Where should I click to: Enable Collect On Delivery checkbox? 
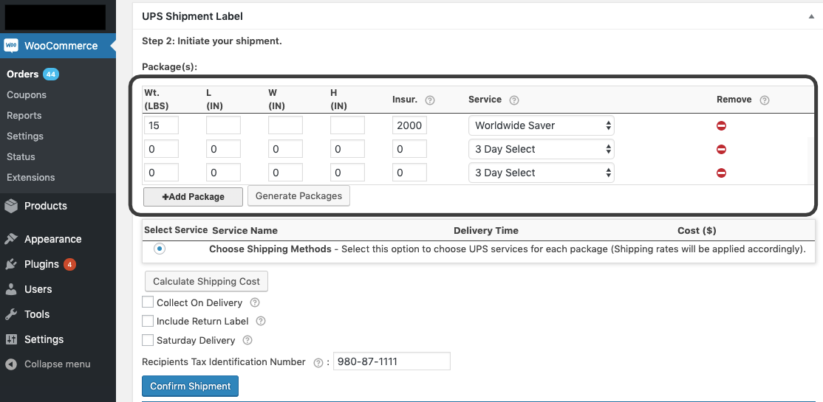[148, 302]
